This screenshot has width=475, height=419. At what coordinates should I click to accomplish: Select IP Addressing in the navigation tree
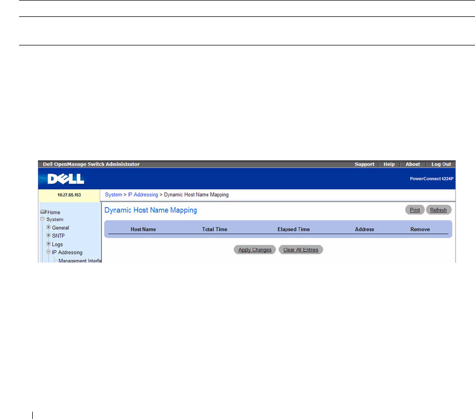[67, 253]
